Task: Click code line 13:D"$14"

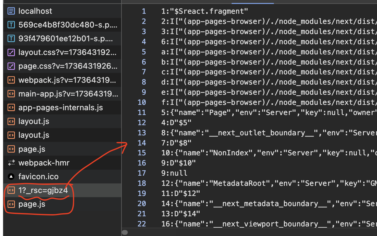Action: coord(180,214)
